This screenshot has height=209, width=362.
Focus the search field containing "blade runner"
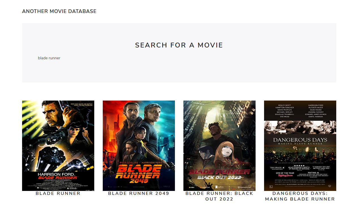(179, 58)
